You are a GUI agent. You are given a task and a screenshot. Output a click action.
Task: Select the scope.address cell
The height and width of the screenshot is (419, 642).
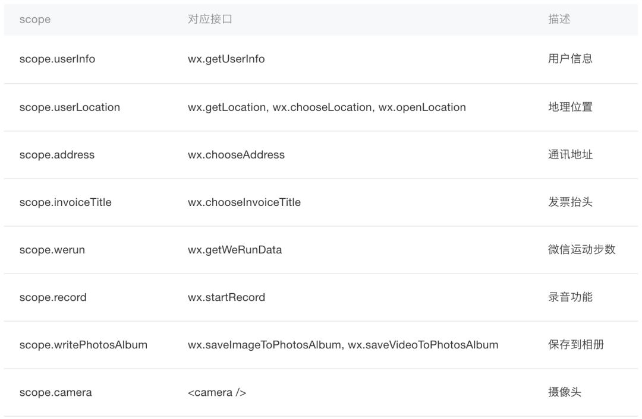click(x=56, y=155)
